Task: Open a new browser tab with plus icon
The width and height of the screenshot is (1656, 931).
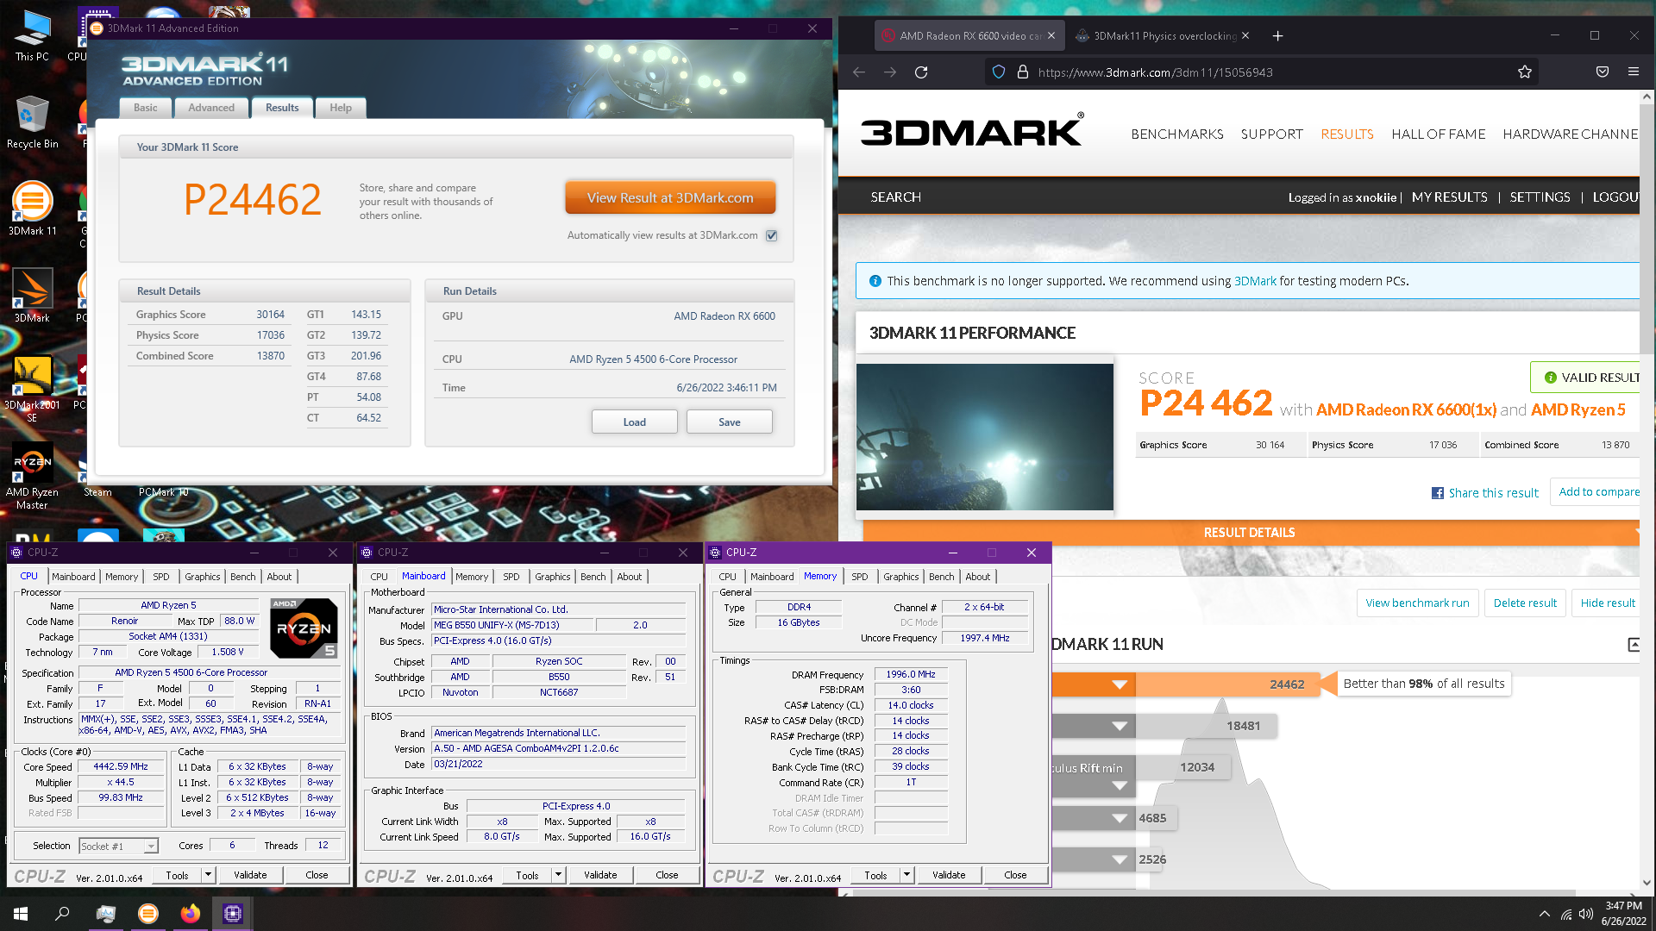Action: click(x=1277, y=35)
